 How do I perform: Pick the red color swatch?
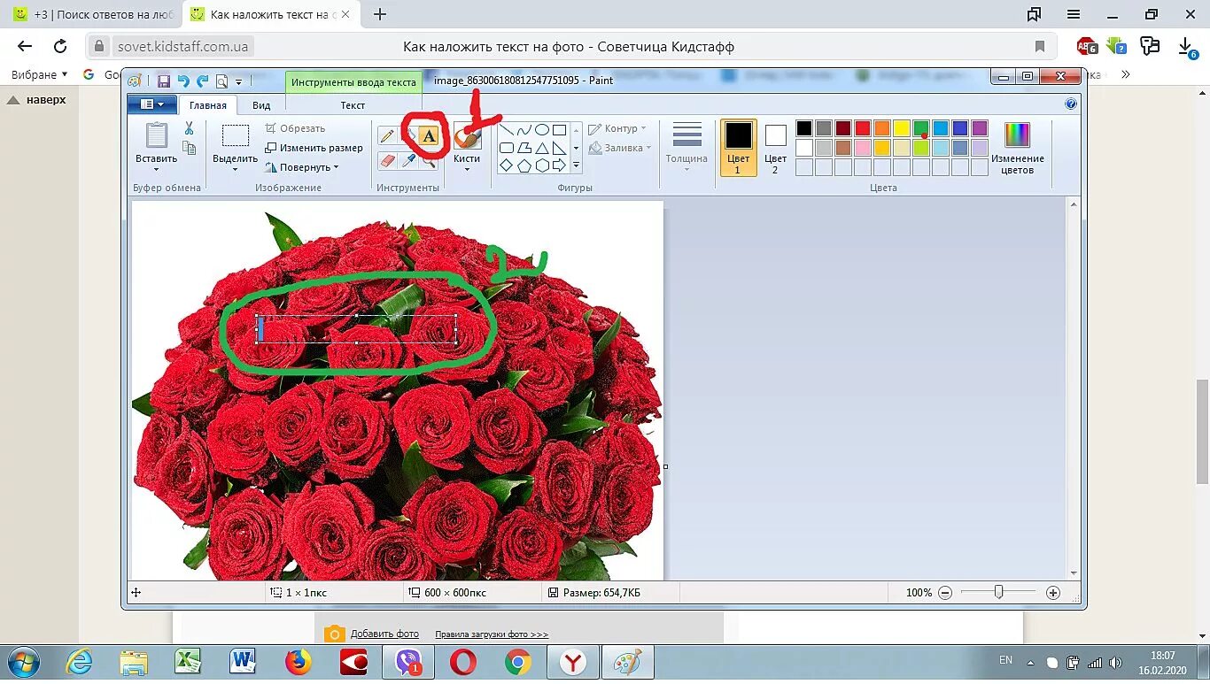pyautogui.click(x=862, y=128)
